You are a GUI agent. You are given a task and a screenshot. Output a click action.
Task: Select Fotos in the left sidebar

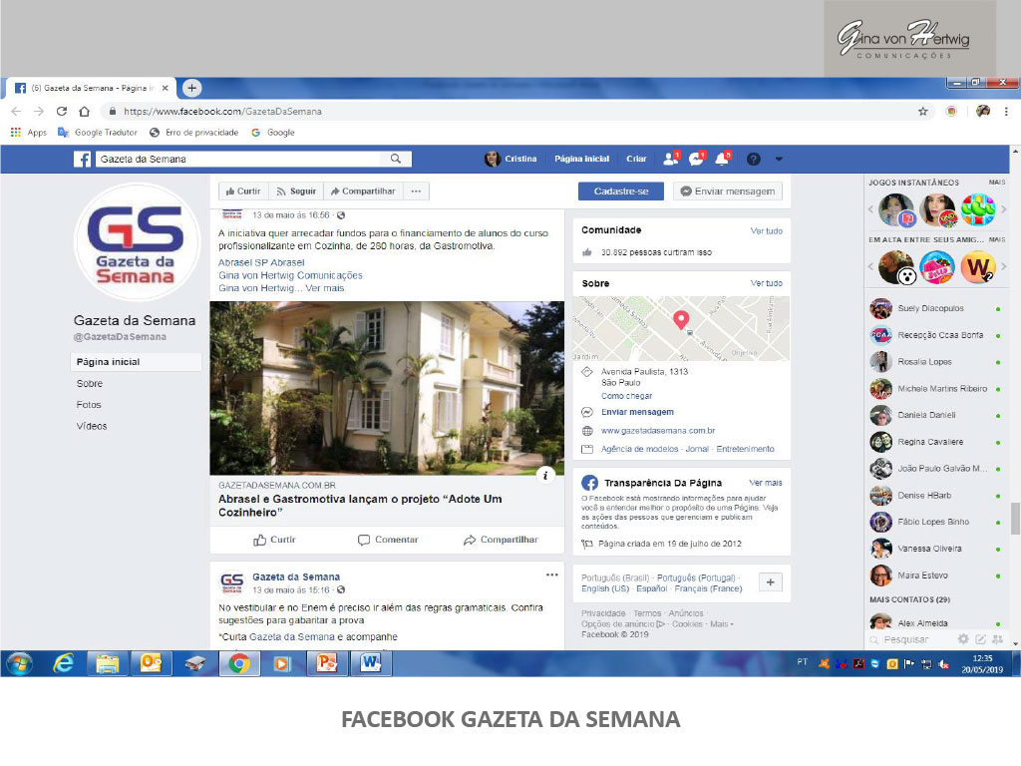[x=89, y=405]
